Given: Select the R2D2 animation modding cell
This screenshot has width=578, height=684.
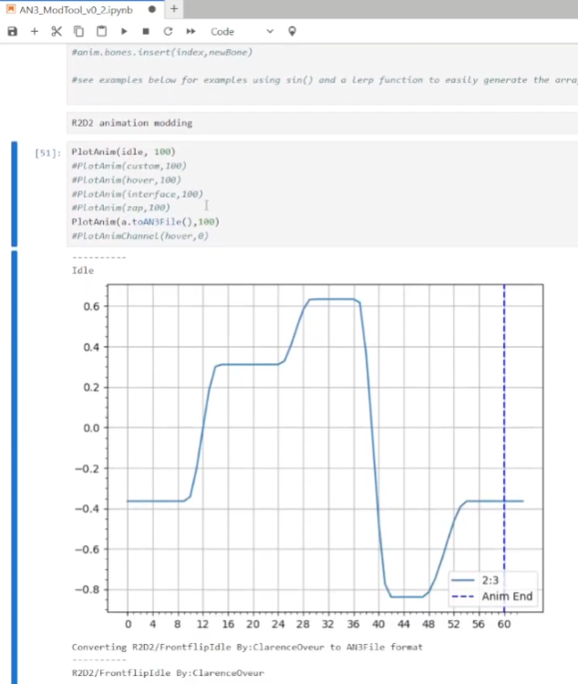Looking at the screenshot, I should click(x=319, y=122).
